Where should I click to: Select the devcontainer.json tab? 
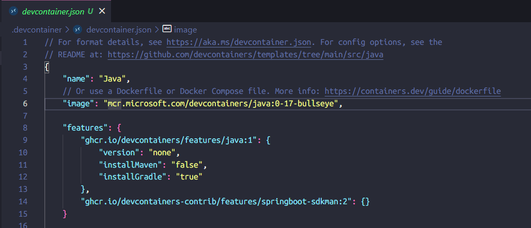point(55,11)
